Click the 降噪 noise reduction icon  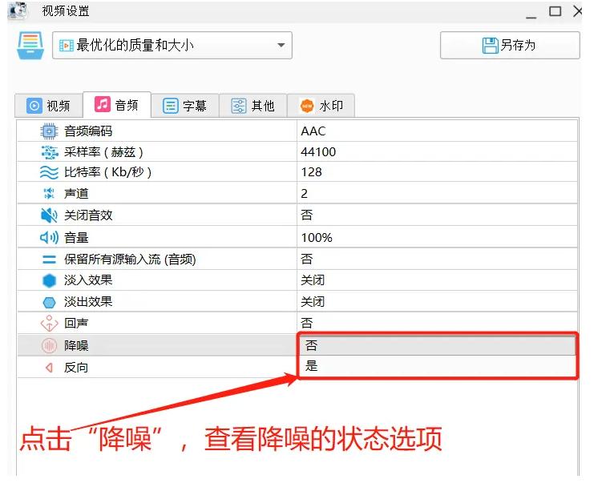point(49,345)
